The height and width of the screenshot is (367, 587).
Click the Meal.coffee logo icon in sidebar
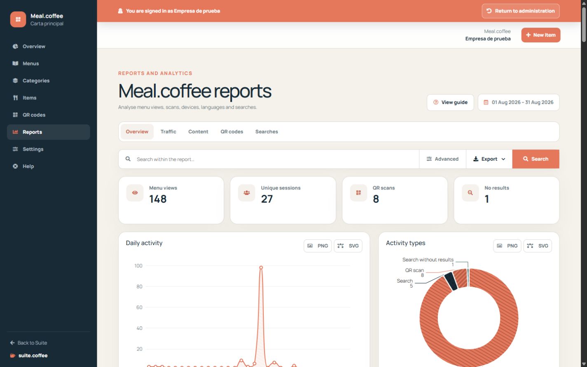(18, 19)
